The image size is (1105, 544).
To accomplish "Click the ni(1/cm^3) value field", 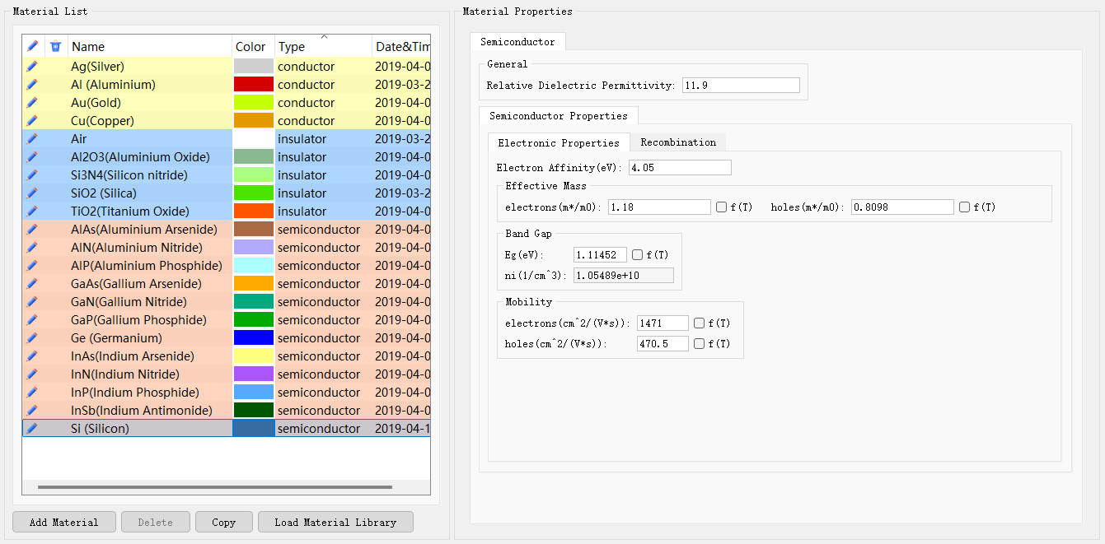I will tap(624, 276).
